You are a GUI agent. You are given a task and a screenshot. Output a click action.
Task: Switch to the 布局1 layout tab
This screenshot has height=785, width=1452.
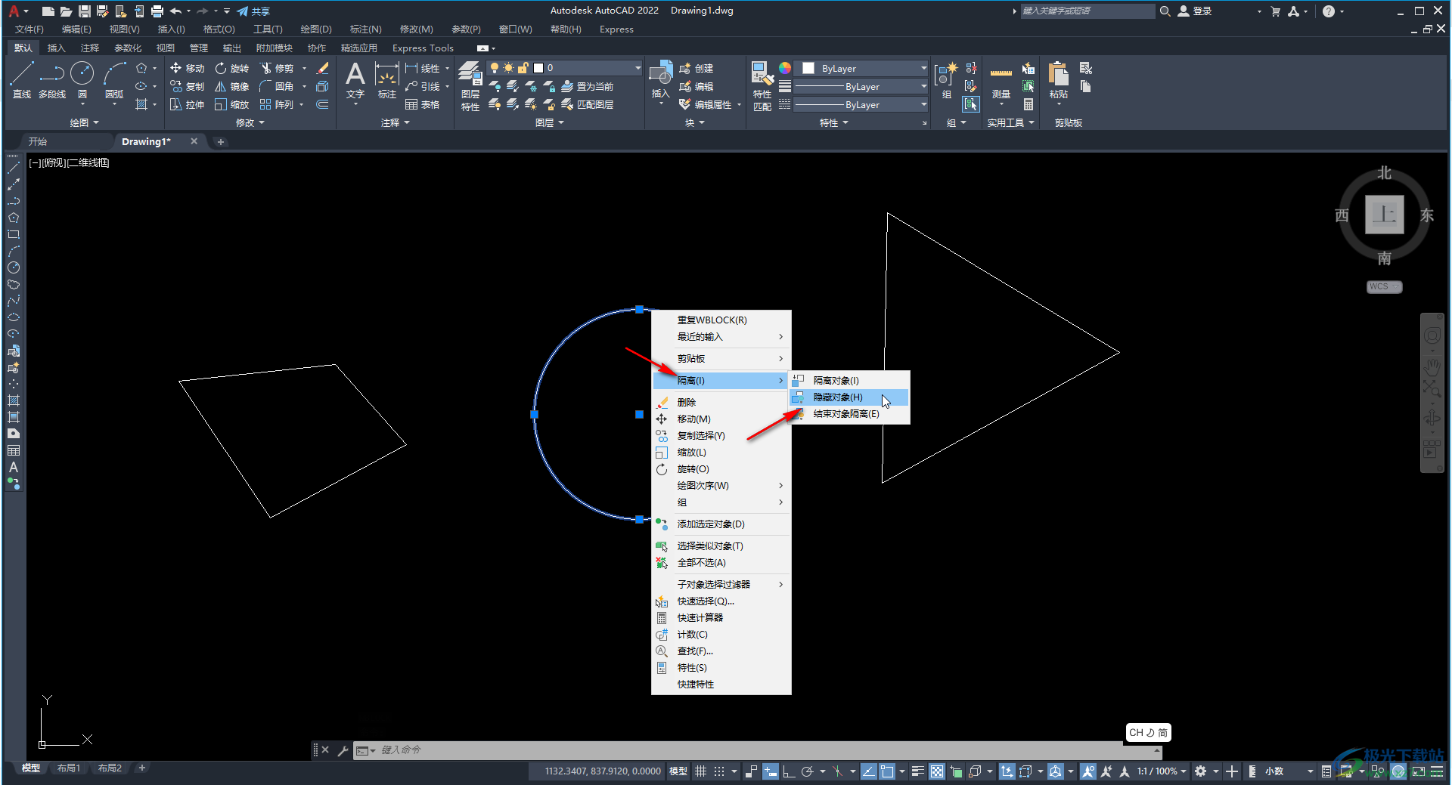click(69, 768)
